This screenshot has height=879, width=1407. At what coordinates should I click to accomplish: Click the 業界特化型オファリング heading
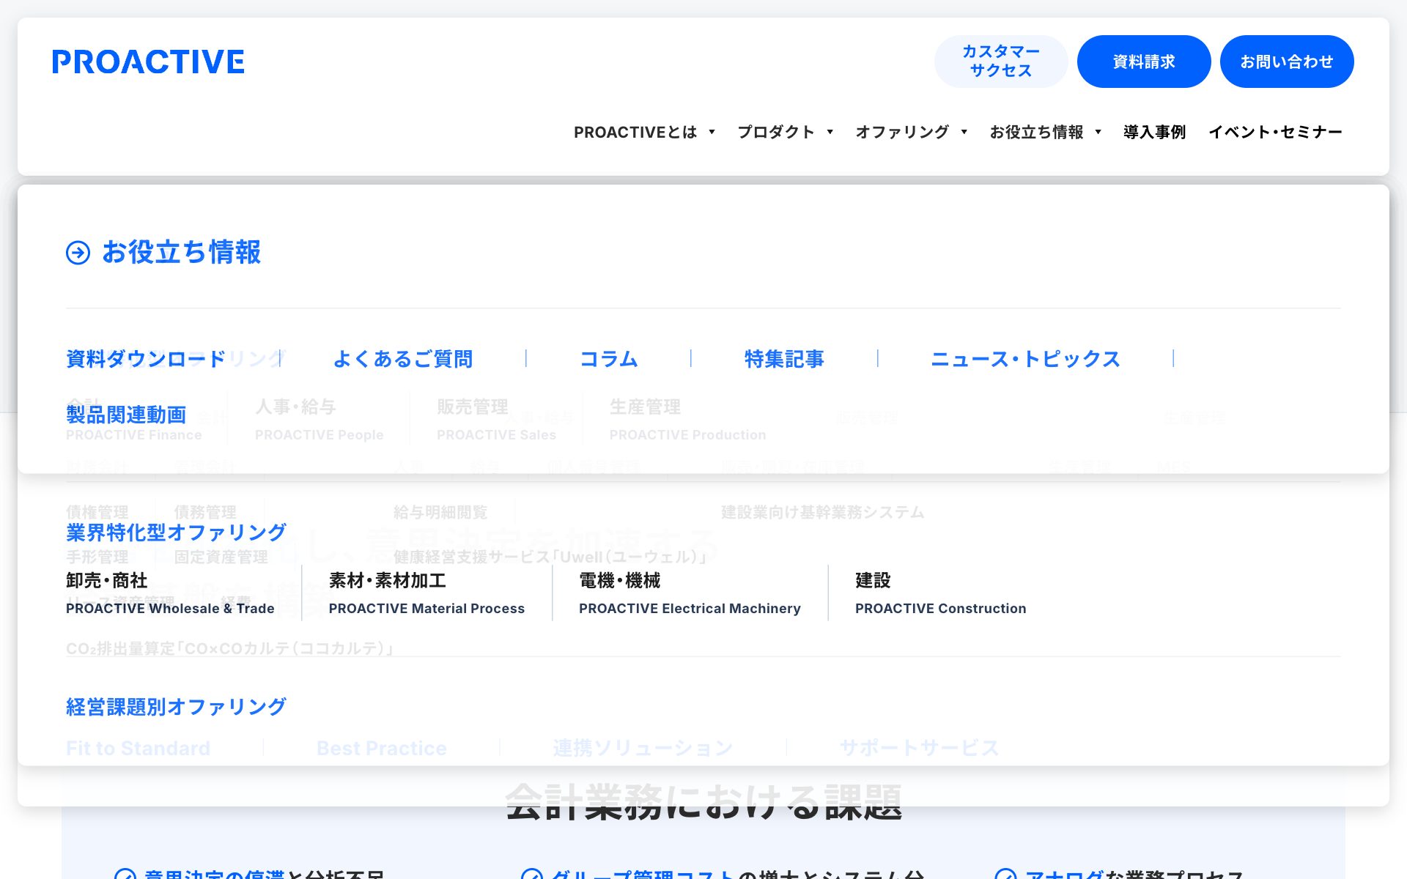(x=176, y=533)
